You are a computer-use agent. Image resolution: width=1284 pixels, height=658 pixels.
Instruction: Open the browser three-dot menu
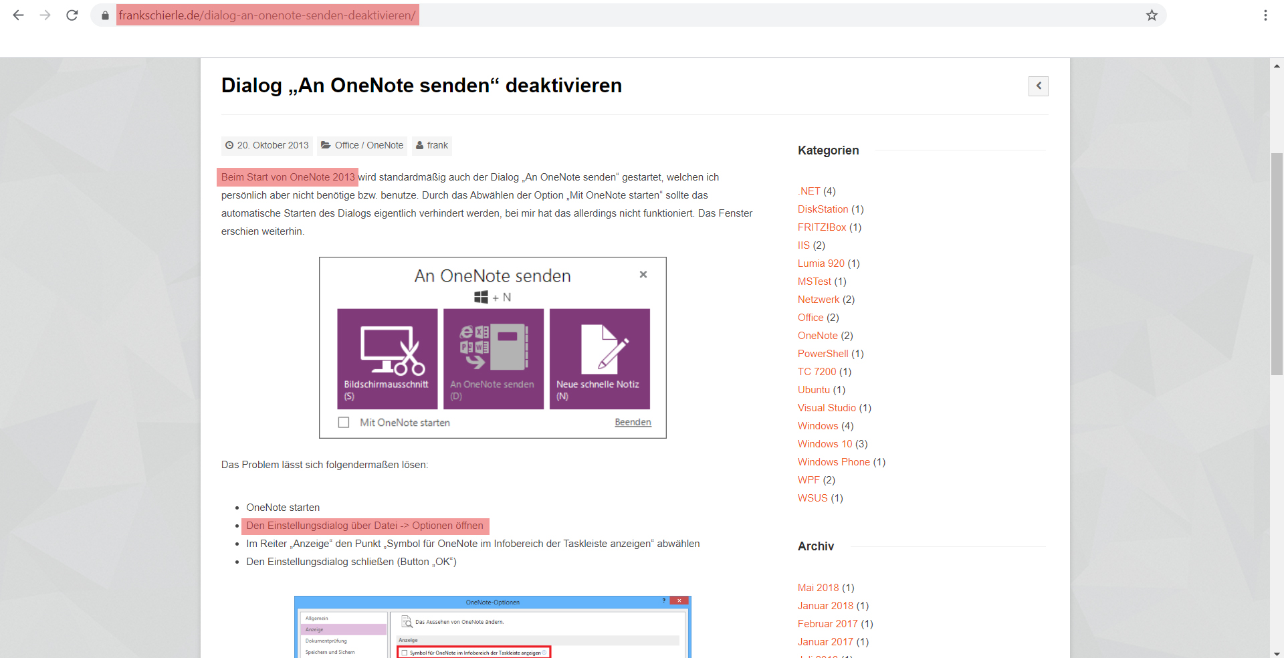tap(1265, 15)
